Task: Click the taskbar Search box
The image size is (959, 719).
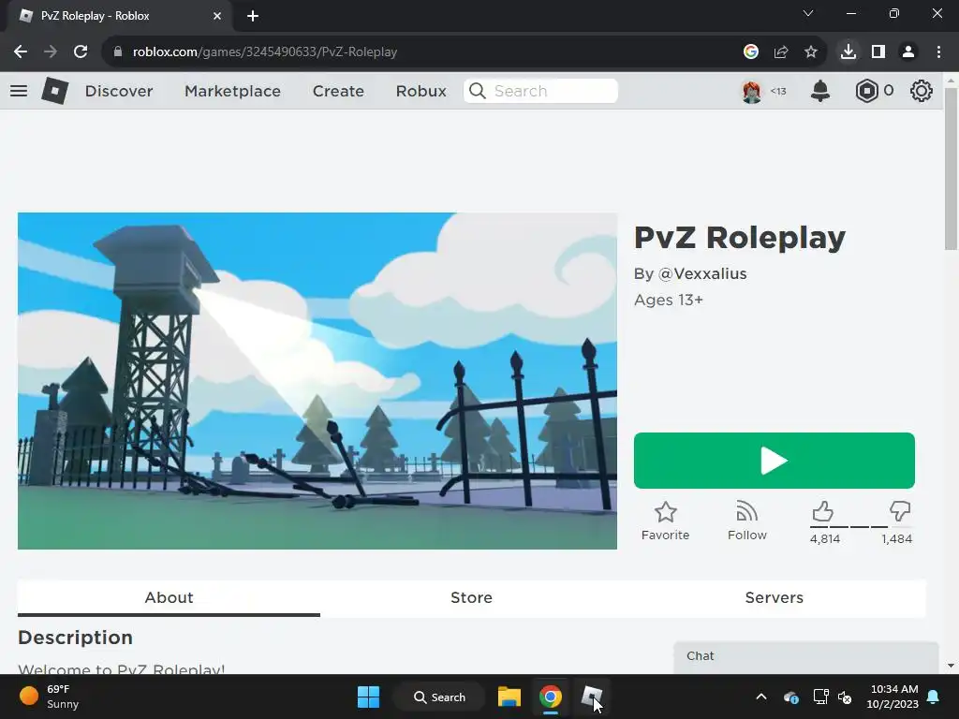Action: [x=439, y=697]
